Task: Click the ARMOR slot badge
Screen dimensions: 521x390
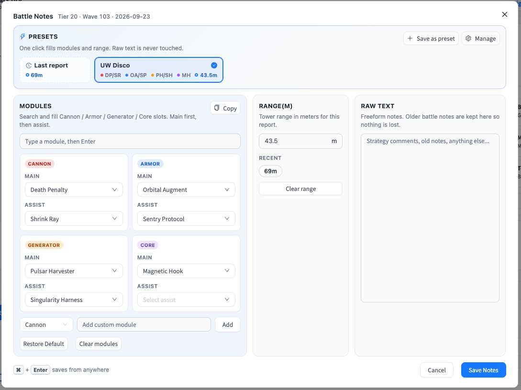Action: (x=150, y=164)
